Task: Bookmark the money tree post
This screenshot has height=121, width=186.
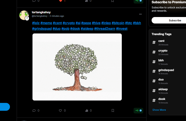Action: click(113, 110)
